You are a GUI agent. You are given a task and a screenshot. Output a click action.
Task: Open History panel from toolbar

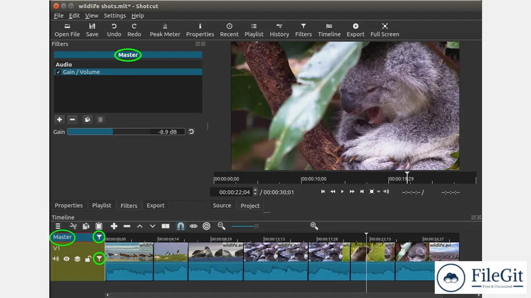pyautogui.click(x=279, y=30)
